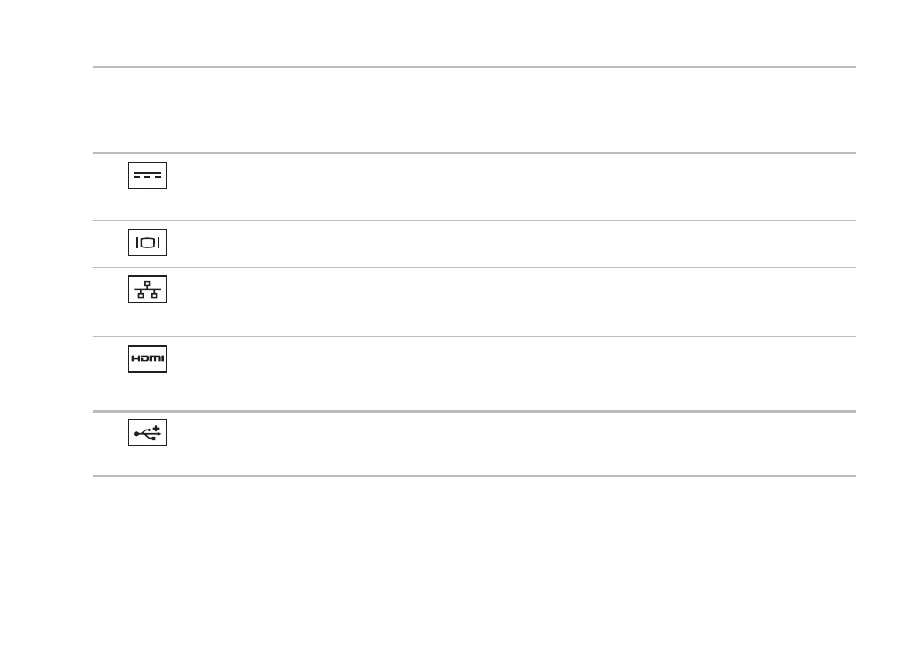
Task: Click the DC power adapter connector icon
Action: pos(147,175)
